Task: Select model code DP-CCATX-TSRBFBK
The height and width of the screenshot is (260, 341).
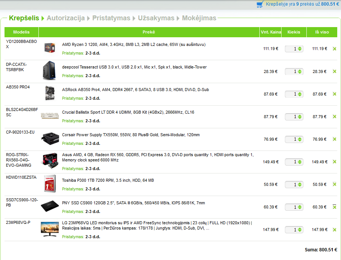Action: coord(16,67)
